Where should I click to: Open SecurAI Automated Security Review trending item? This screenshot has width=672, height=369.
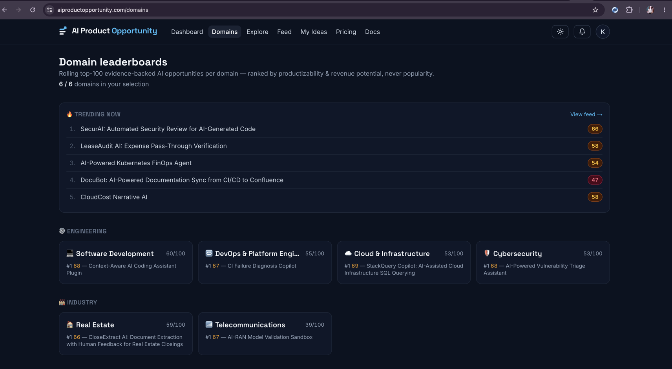pyautogui.click(x=168, y=129)
